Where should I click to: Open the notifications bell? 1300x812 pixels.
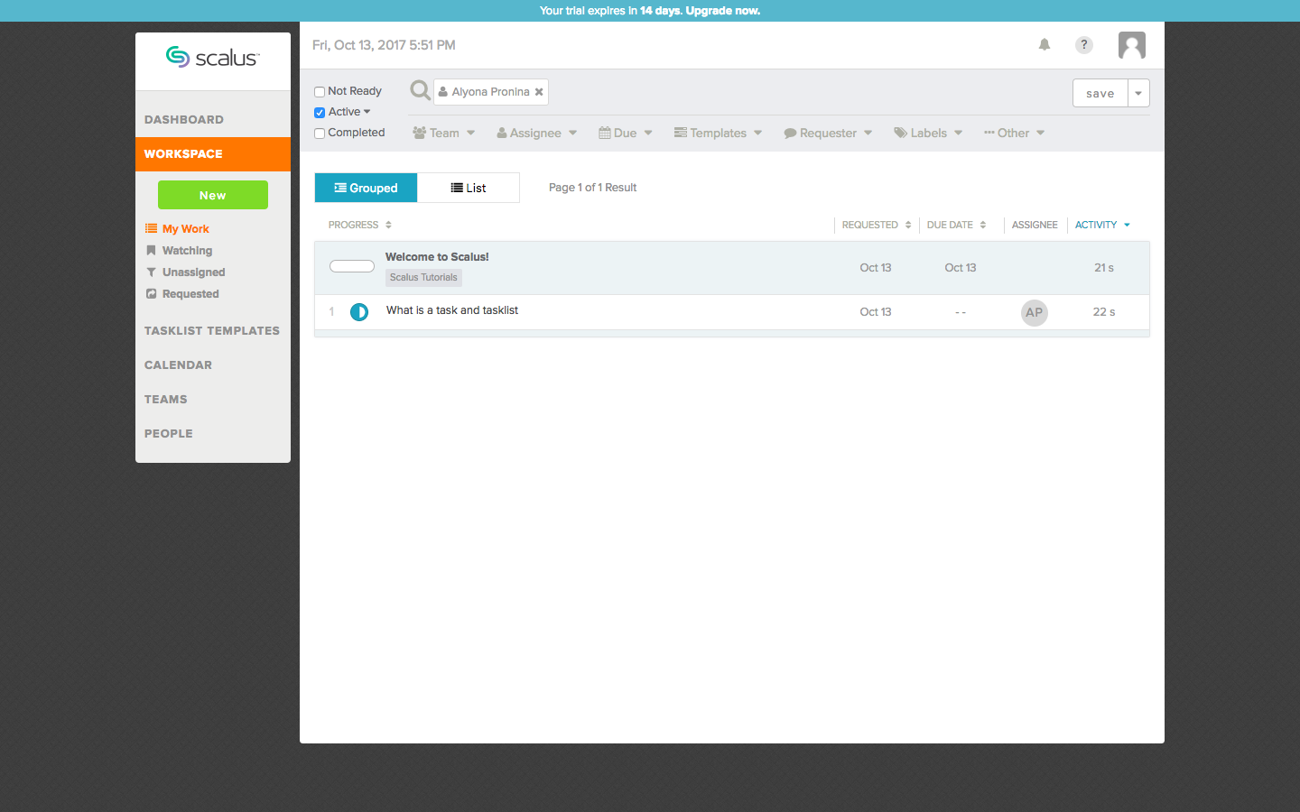[1045, 44]
